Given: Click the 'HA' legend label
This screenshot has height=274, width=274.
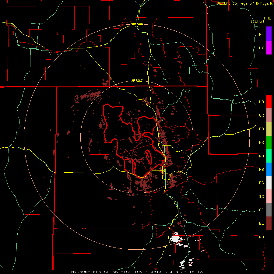Looking at the screenshot, I should pos(261,102).
